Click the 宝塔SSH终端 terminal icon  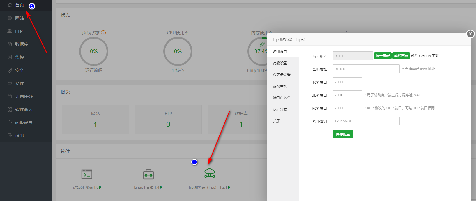[87, 174]
